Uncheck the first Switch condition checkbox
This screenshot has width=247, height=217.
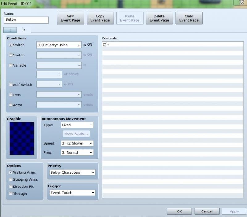(11, 45)
